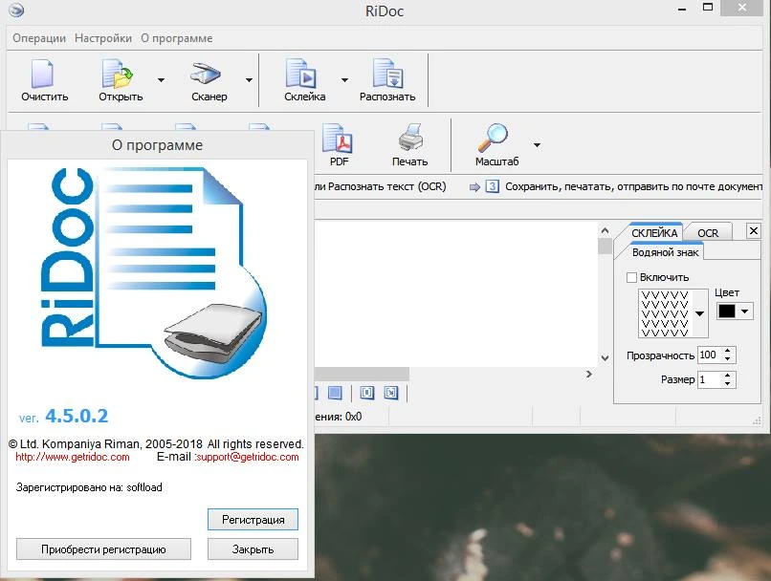Click the support@getridoc.com email link
This screenshot has height=581, width=771.
pos(248,457)
